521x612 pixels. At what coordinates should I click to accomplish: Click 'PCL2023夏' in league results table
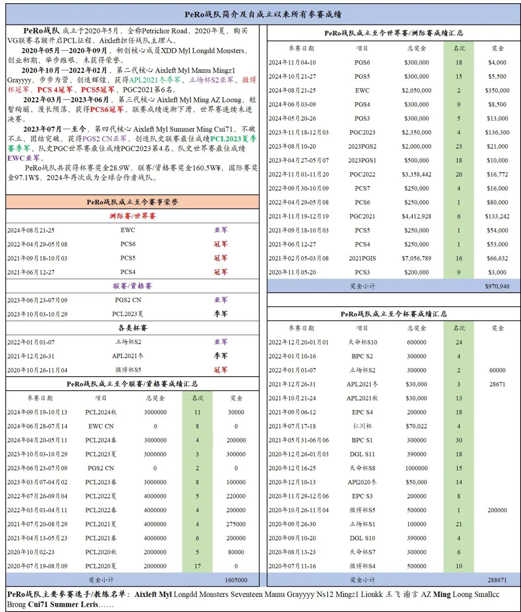click(x=101, y=454)
